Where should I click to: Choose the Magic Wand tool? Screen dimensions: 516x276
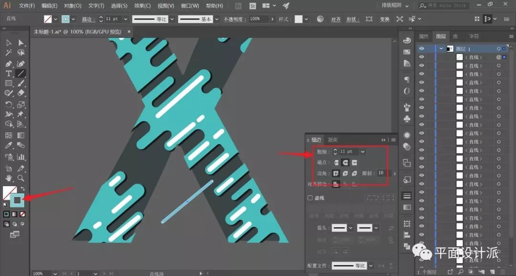pyautogui.click(x=9, y=53)
